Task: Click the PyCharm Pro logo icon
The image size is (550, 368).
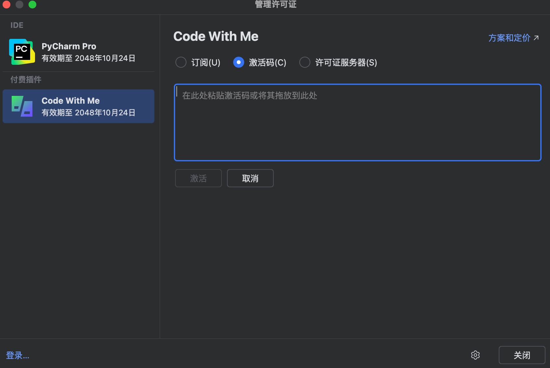Action: click(22, 52)
